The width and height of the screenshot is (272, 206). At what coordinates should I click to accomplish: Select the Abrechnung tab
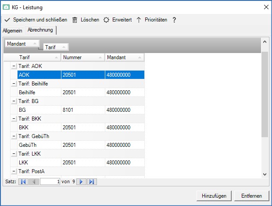pyautogui.click(x=40, y=30)
